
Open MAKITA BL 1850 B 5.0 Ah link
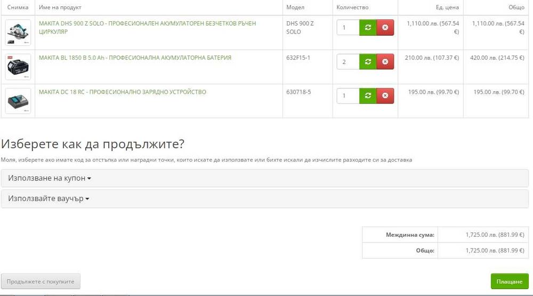click(135, 58)
